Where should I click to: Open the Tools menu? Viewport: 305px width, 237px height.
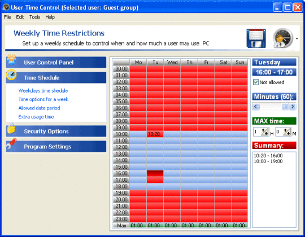click(34, 17)
